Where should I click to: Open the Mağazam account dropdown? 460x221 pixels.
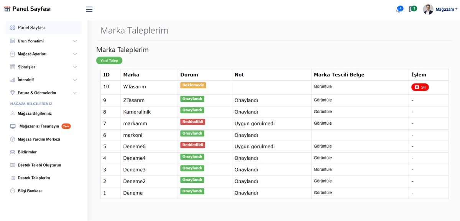pyautogui.click(x=446, y=10)
